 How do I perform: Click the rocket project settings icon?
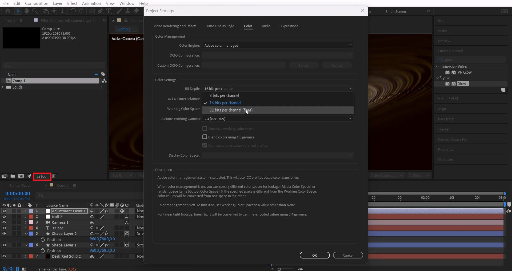pyautogui.click(x=29, y=176)
